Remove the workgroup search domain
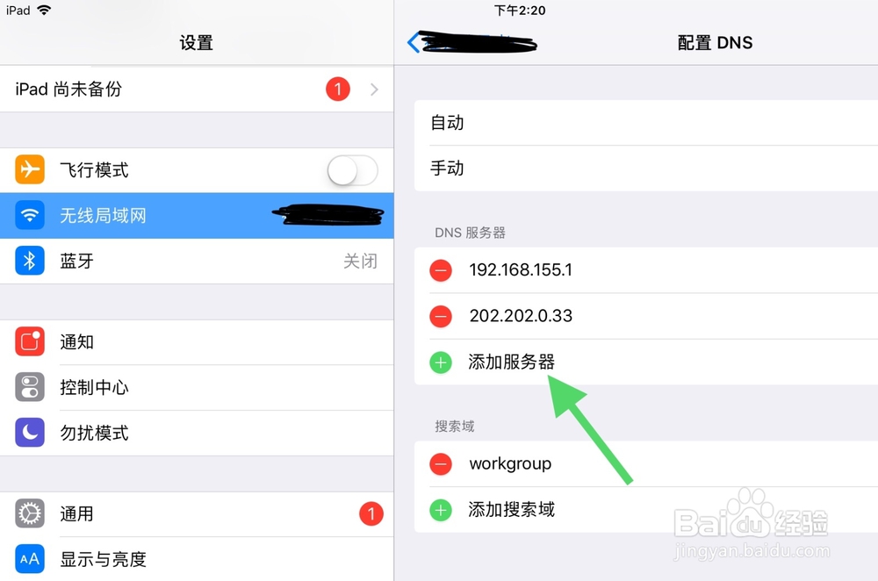This screenshot has height=581, width=878. tap(441, 464)
